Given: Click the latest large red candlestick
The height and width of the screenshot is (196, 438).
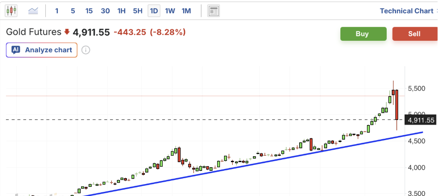Looking at the screenshot, I should point(397,105).
